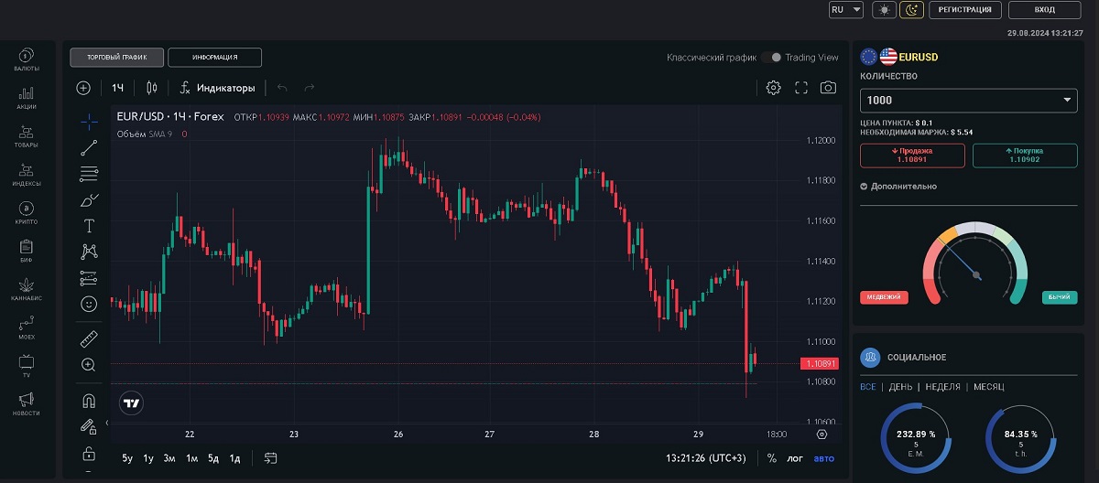
Task: Select the ruler measure tool
Action: pos(89,339)
